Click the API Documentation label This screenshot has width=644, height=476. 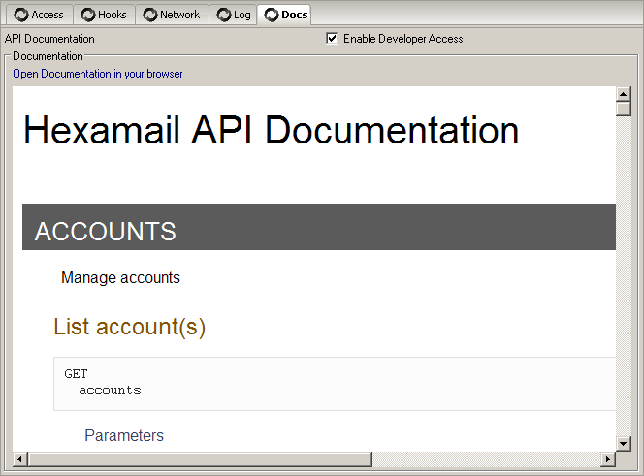click(x=49, y=39)
